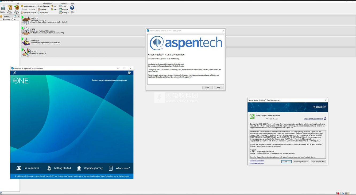Click Licensing Information button
This screenshot has height=195, width=356.
pyautogui.click(x=301, y=162)
